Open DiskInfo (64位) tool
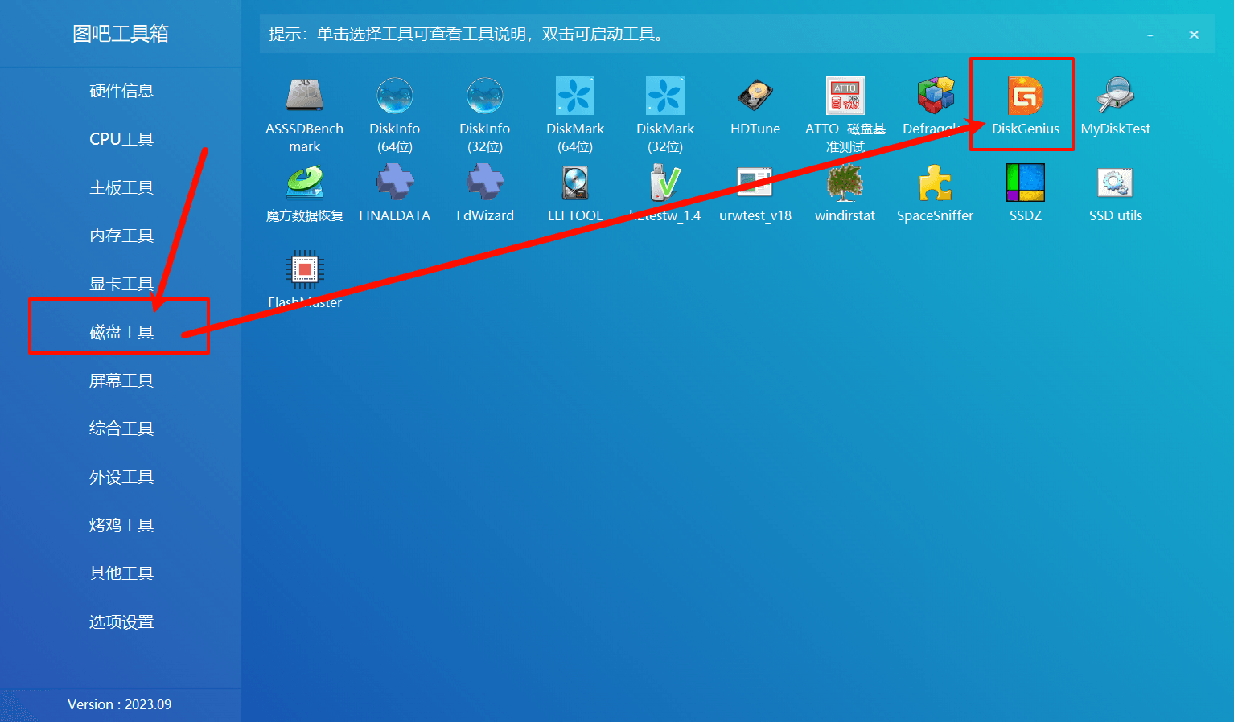The width and height of the screenshot is (1234, 722). (x=394, y=96)
